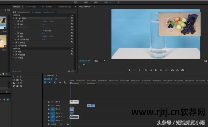The image size is (208, 127).
Task: Expand the Panner audio effect triangle
Action: (13, 58)
